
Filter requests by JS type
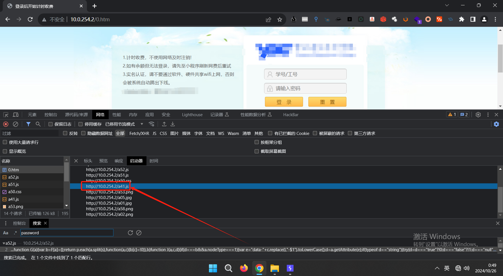pyautogui.click(x=154, y=133)
